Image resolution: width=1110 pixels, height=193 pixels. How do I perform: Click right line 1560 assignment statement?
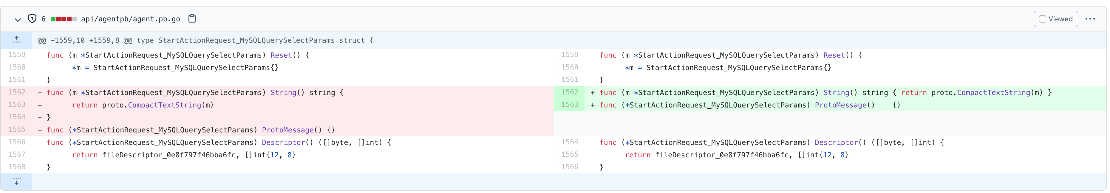coord(728,68)
